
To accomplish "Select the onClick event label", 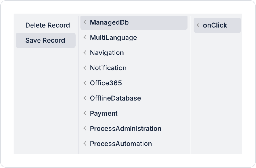I will coord(215,25).
